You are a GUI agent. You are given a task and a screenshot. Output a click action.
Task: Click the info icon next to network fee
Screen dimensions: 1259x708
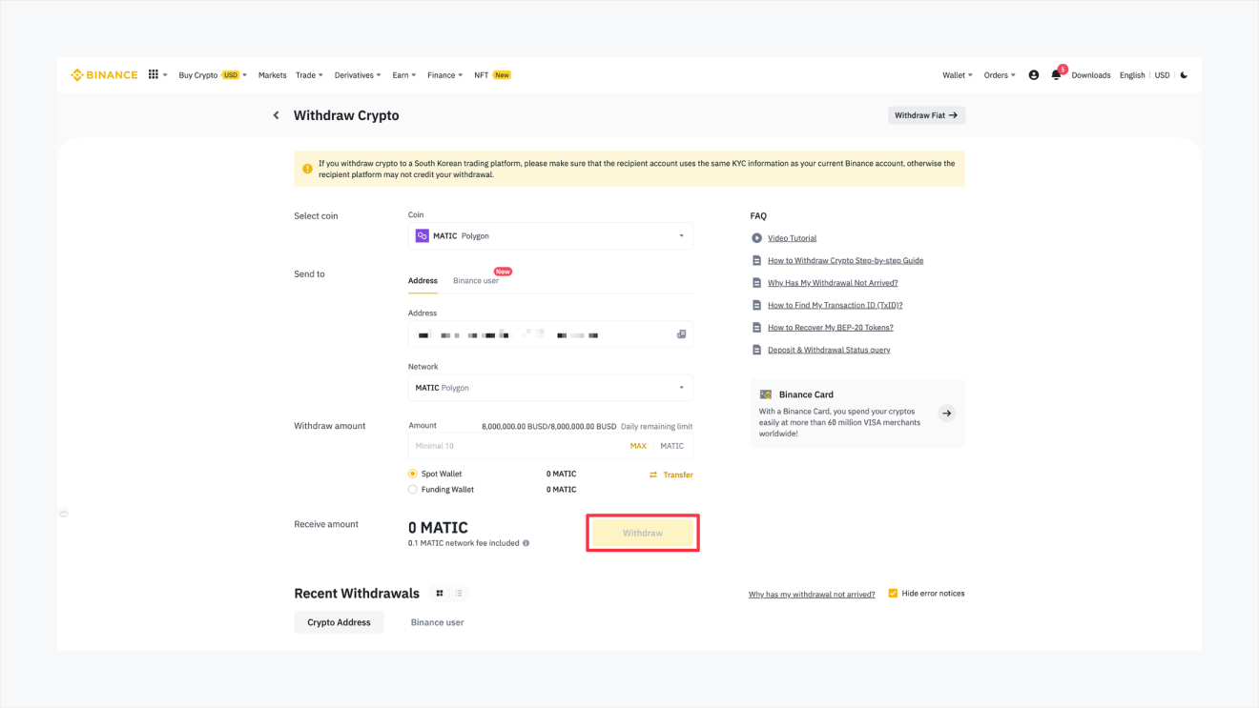(x=526, y=543)
